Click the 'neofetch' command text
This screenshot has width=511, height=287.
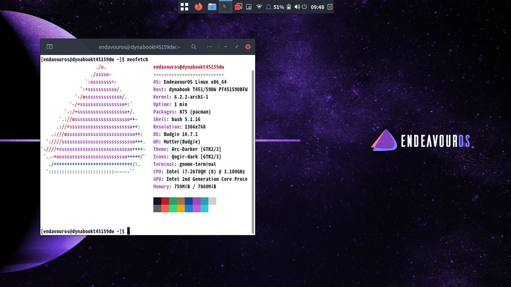coord(138,60)
